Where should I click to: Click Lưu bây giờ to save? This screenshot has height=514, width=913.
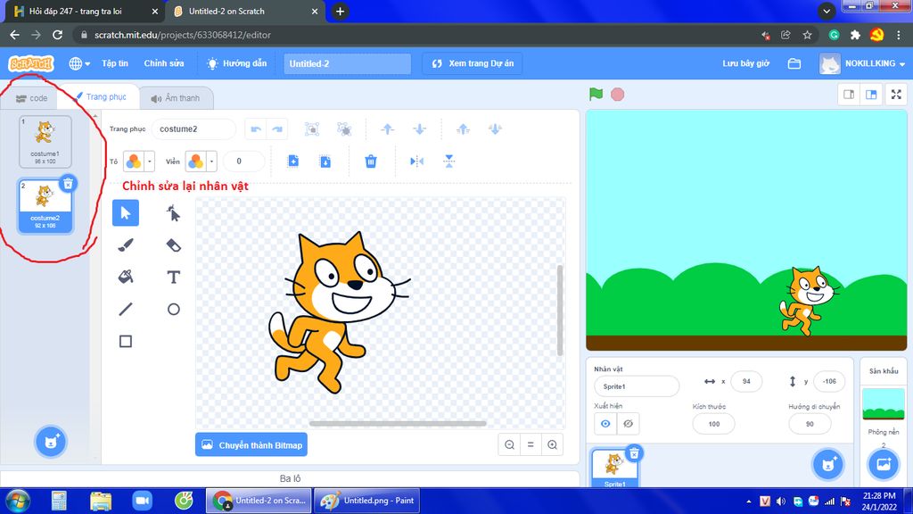(x=746, y=63)
